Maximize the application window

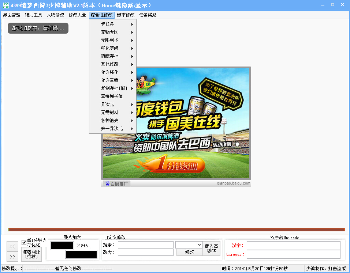(x=332, y=5)
